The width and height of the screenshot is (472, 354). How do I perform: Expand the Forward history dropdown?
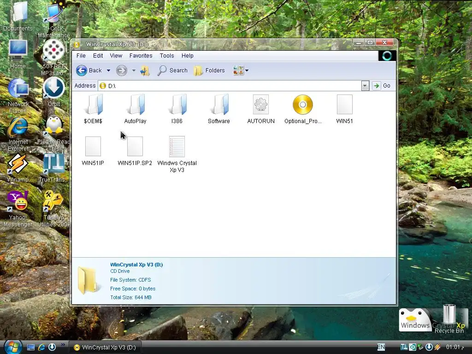(134, 71)
